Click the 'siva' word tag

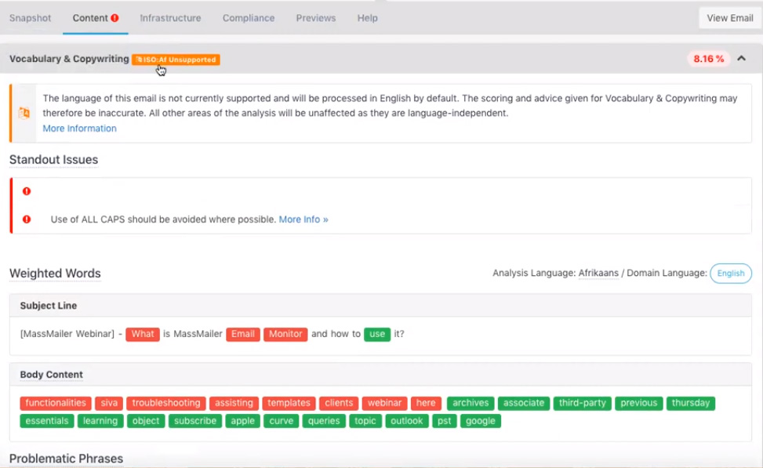click(x=109, y=403)
